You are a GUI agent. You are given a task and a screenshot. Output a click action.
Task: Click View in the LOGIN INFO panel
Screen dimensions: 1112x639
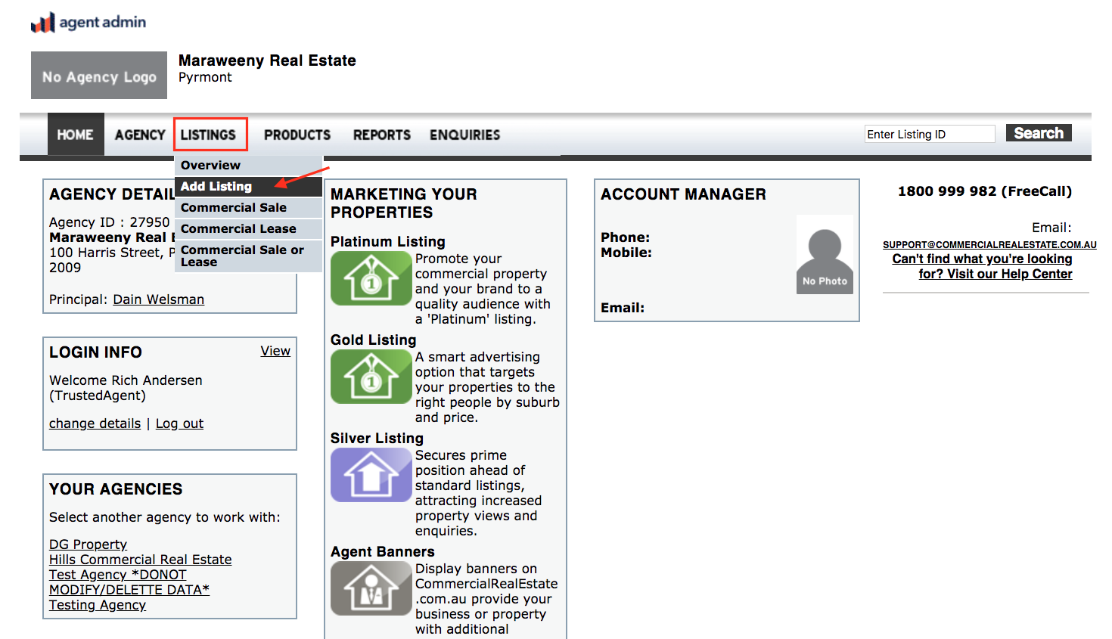tap(275, 350)
